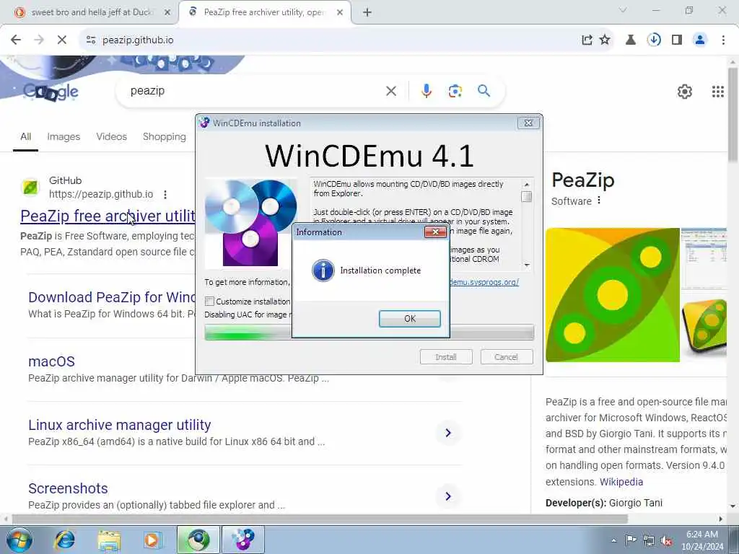Click the WinCDEmu installation progress bar
739x554 pixels.
tap(369, 332)
